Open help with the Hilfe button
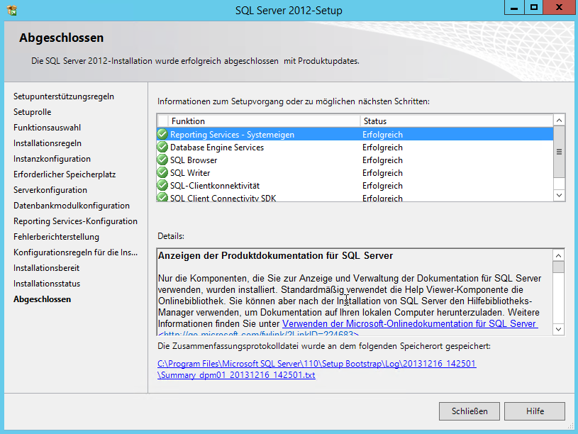 click(x=535, y=411)
